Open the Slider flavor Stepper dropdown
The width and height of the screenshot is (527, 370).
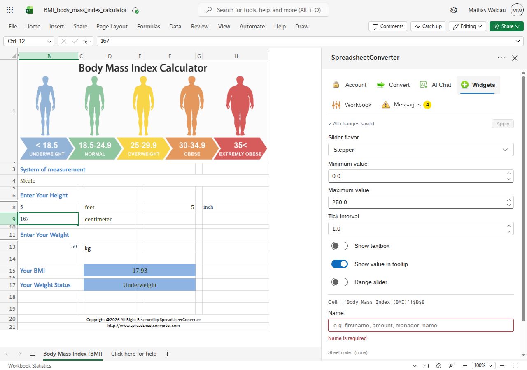pyautogui.click(x=421, y=150)
